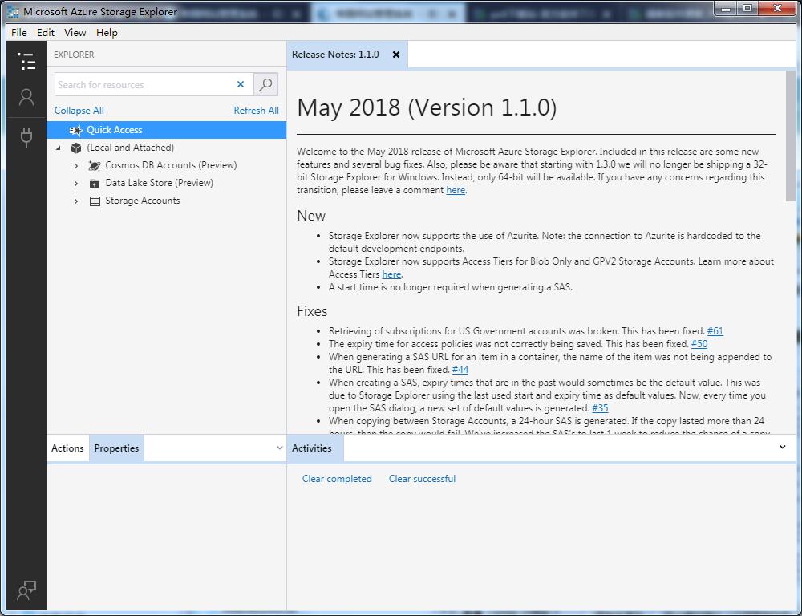Close the Release Notes 1.1.0 tab
This screenshot has height=616, width=802.
pos(396,55)
